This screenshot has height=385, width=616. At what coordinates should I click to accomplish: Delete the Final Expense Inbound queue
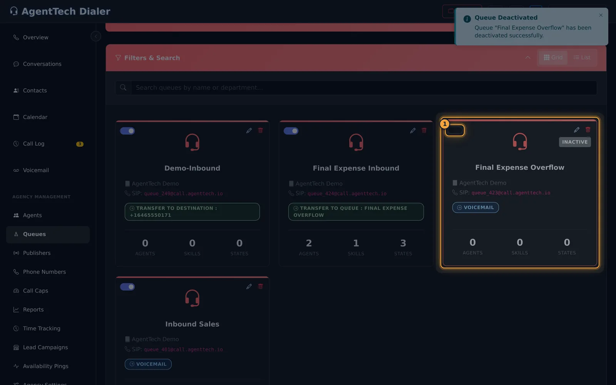[x=424, y=131]
